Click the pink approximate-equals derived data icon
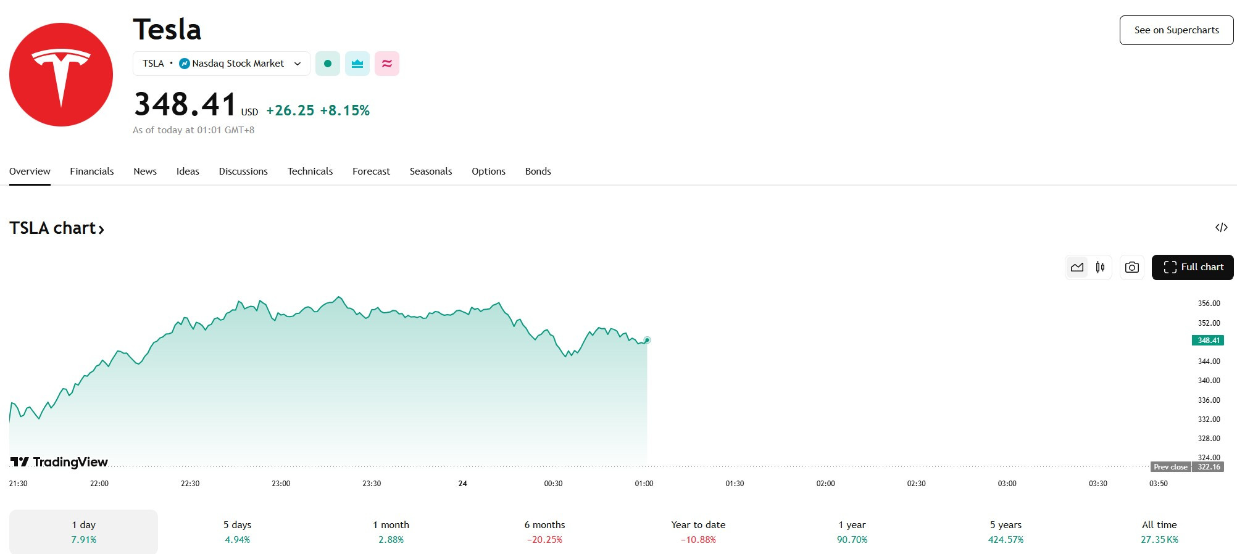1237x554 pixels. pos(387,64)
